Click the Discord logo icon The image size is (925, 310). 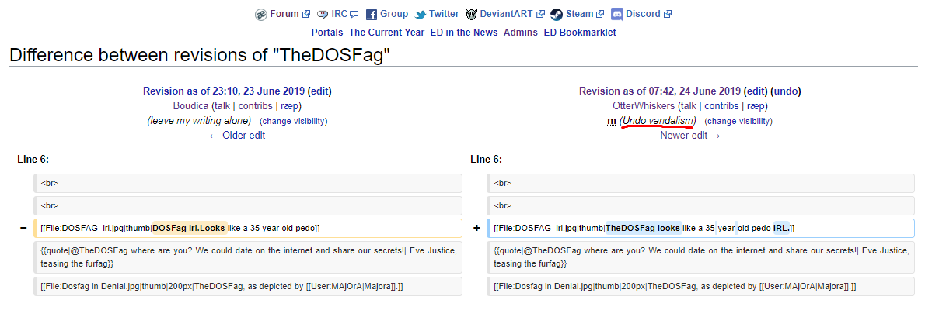[x=617, y=15]
